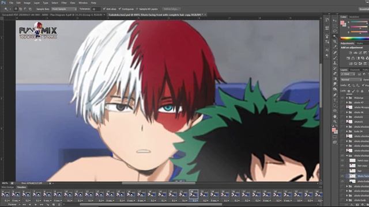The height and width of the screenshot is (207, 369).
Task: Click the Tolerance input field
Action: point(96,9)
